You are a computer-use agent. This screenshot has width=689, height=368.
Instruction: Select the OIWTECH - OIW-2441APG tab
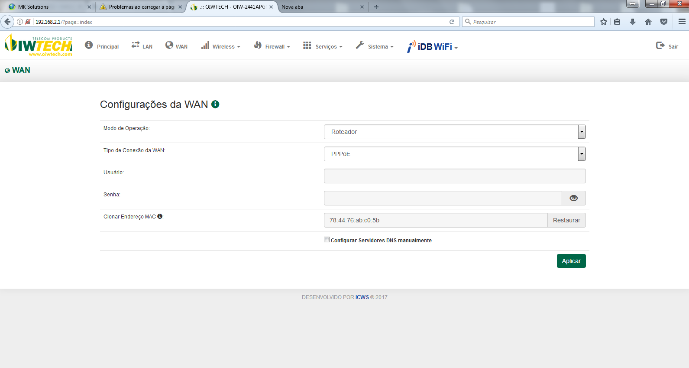(x=233, y=7)
